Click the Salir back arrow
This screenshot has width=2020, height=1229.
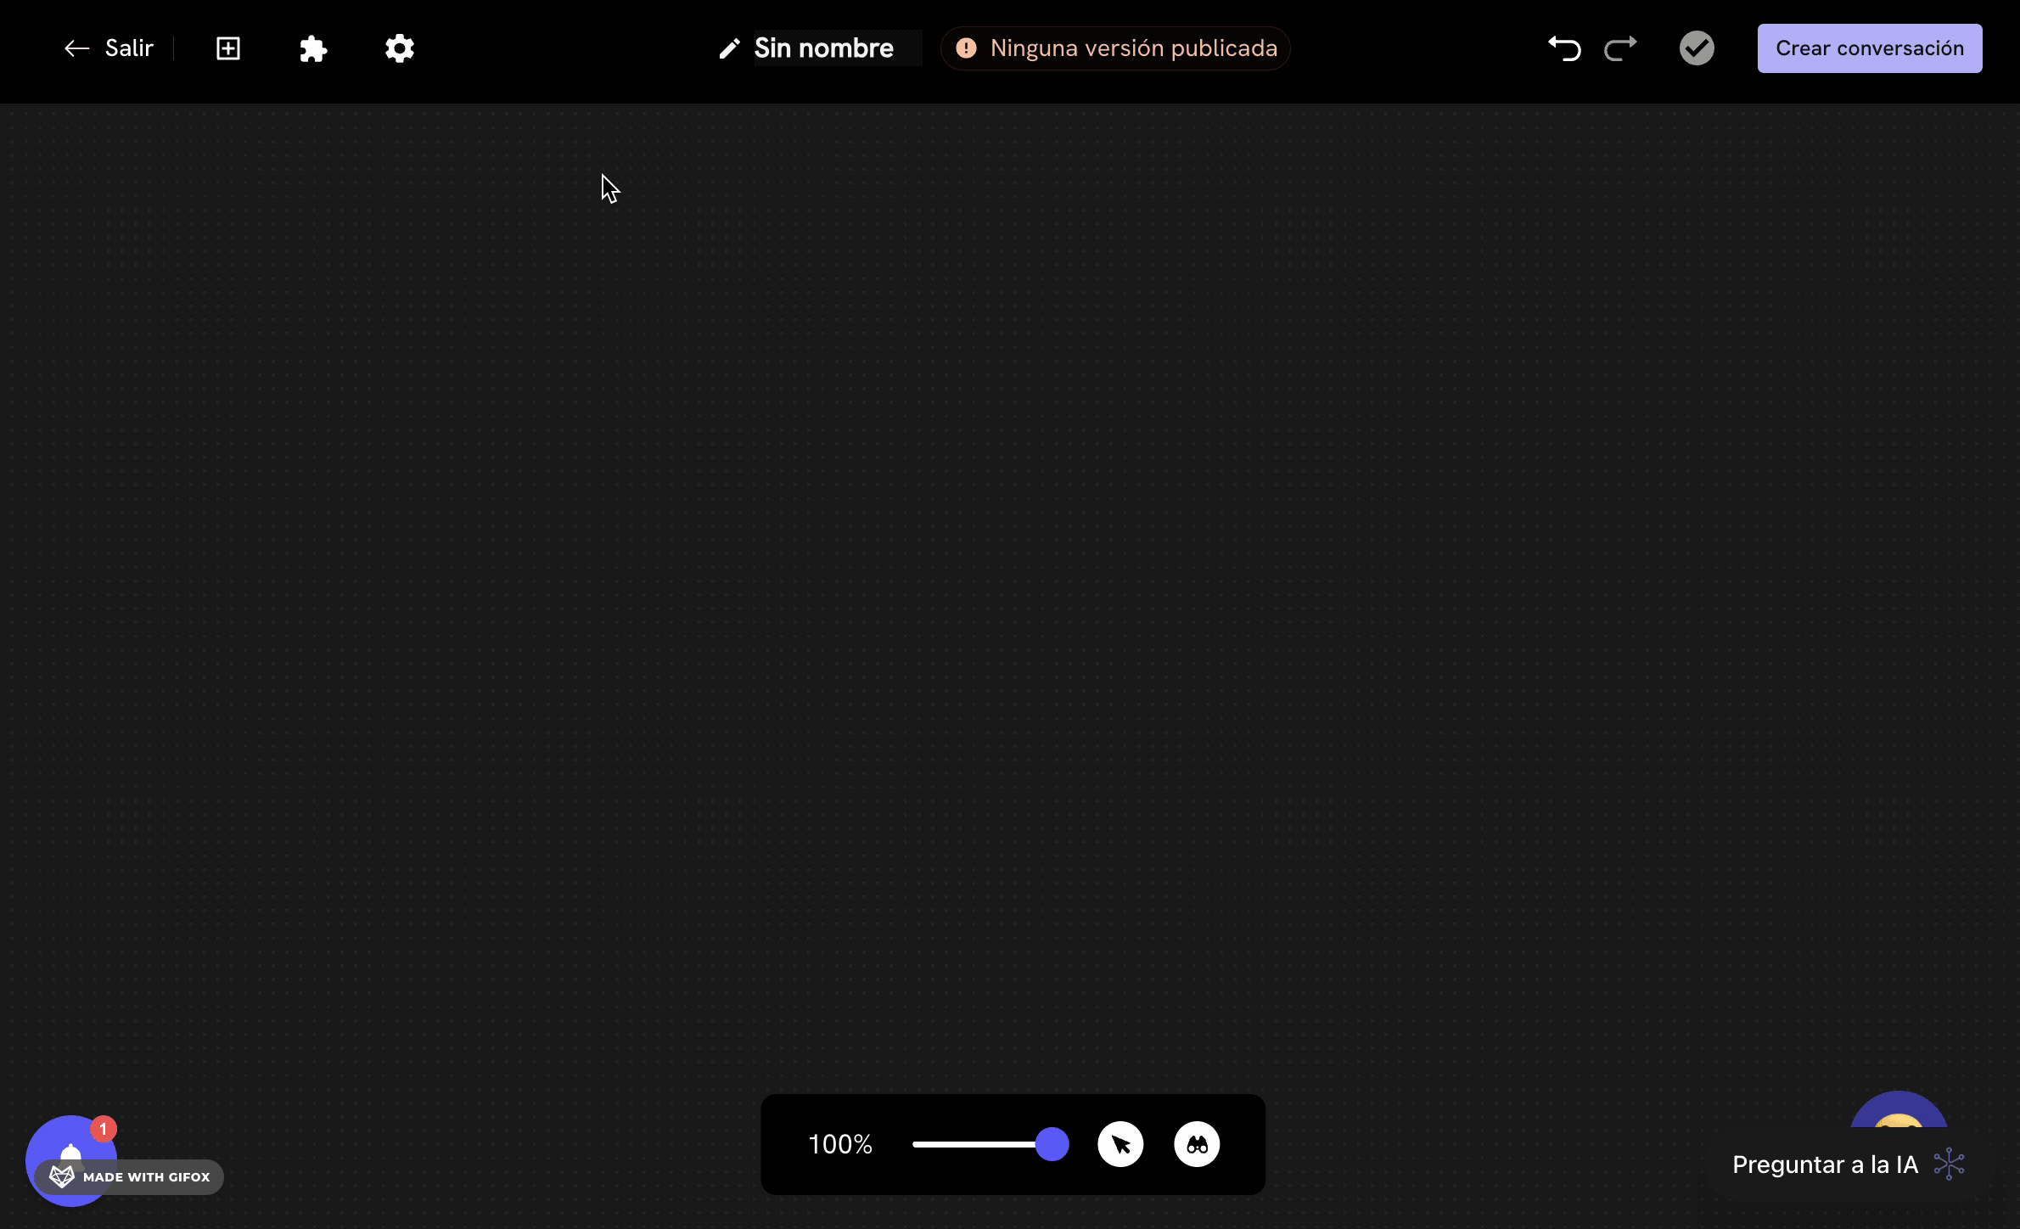pos(77,48)
